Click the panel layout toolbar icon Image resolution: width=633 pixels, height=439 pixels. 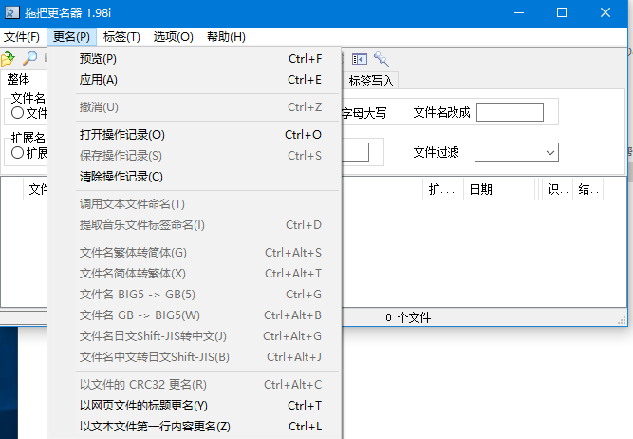pos(360,59)
